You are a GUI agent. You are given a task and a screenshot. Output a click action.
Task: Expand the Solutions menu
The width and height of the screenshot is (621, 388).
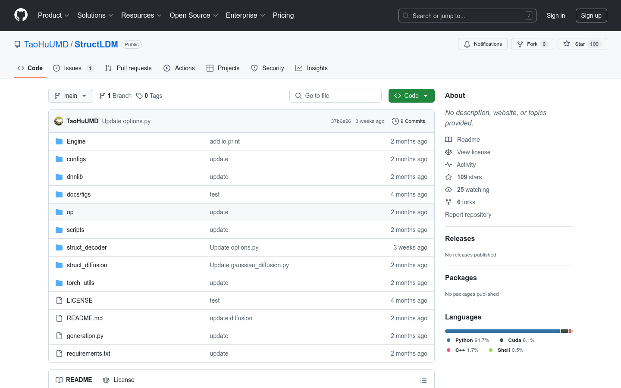(95, 15)
